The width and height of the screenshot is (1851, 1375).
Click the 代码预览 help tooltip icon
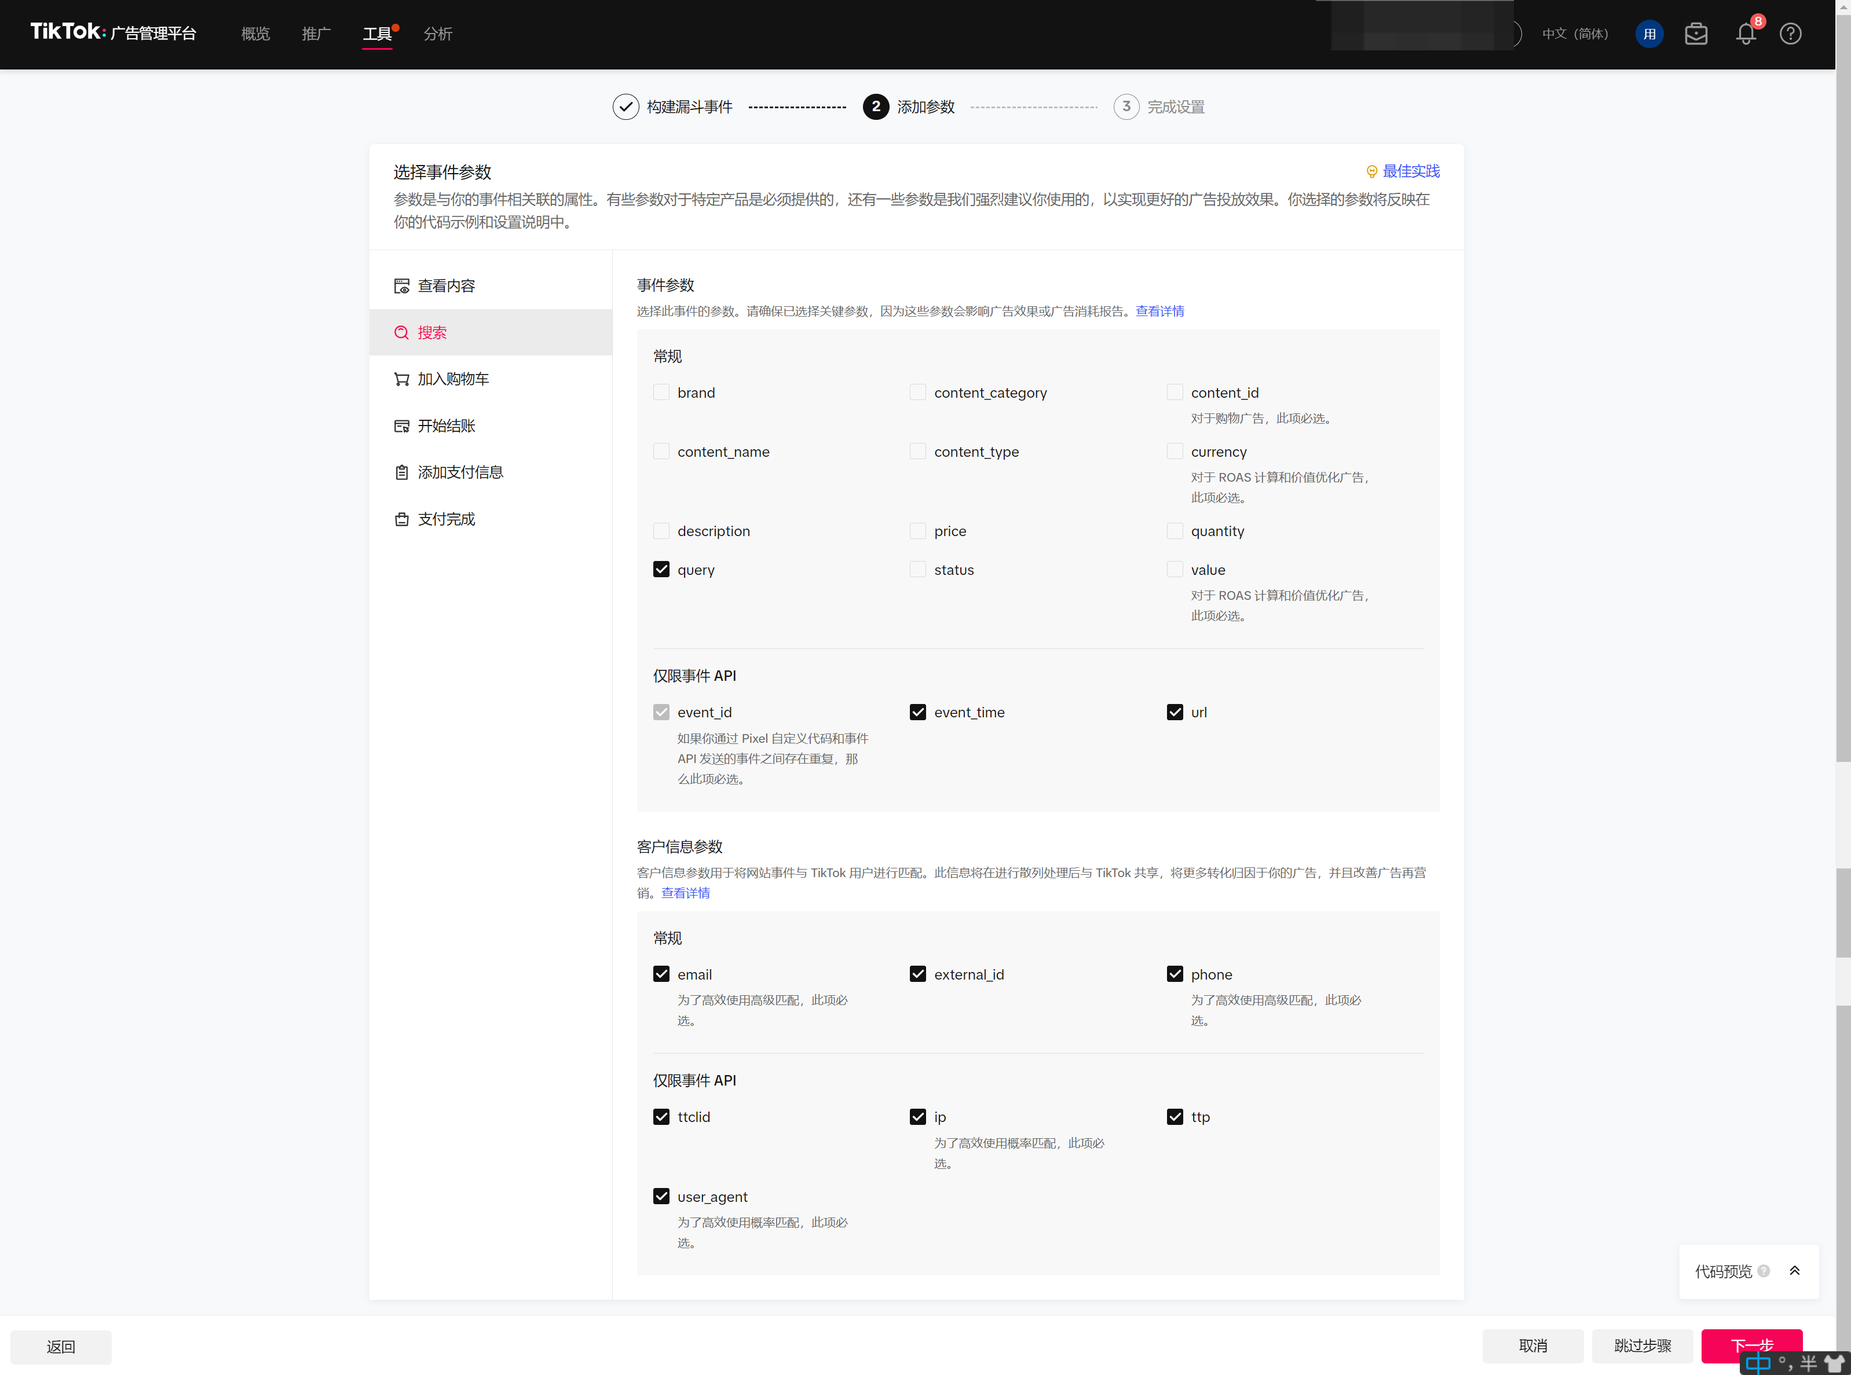(x=1764, y=1271)
